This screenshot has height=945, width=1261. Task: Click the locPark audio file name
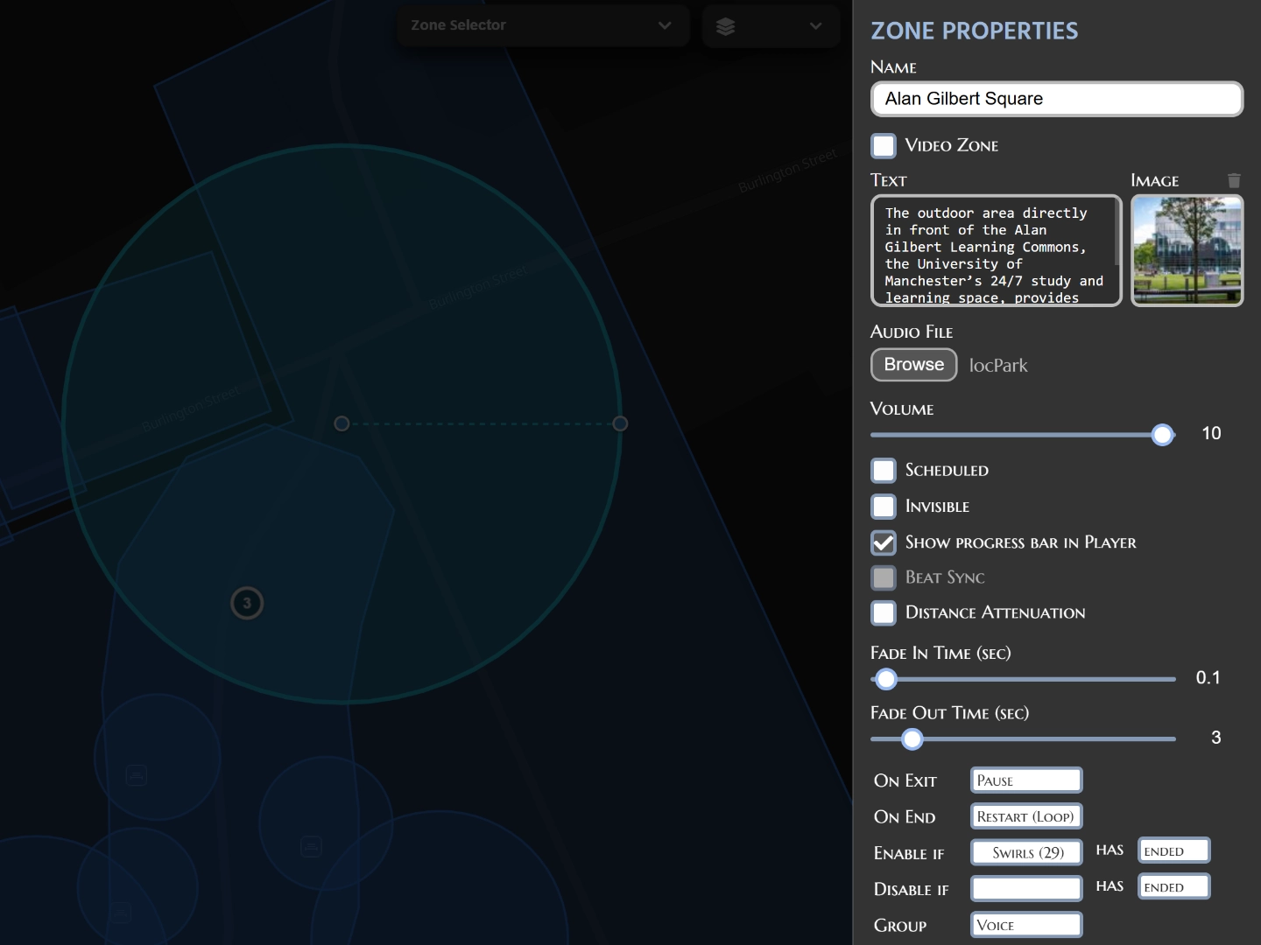998,366
